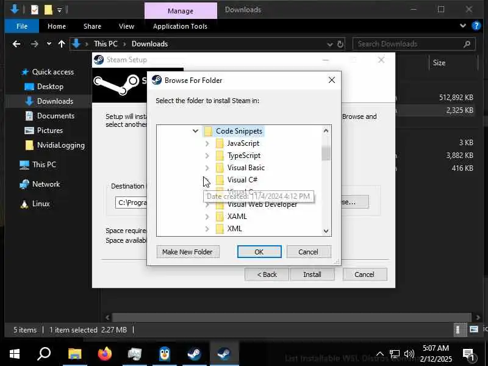Open the View ribbon tab
This screenshot has height=366, width=488.
pyautogui.click(x=126, y=26)
